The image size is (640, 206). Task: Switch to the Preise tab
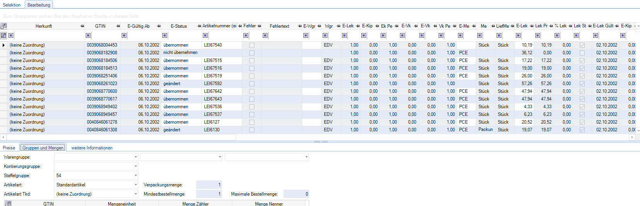[9, 148]
